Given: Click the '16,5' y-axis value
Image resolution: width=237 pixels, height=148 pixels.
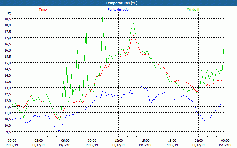Looking at the screenshot, I should (8, 44).
